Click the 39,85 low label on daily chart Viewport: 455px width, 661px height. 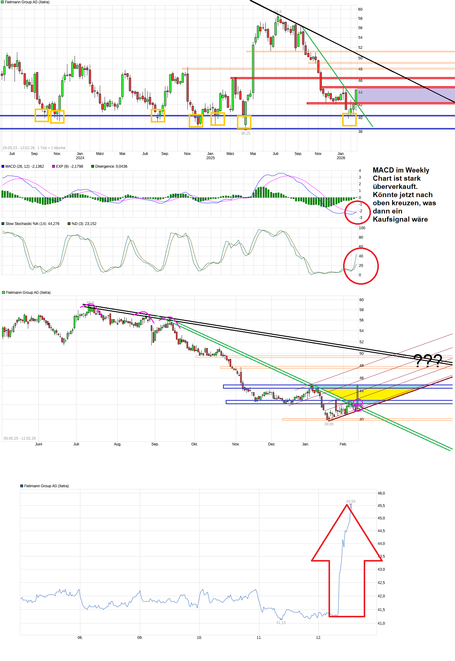(x=329, y=424)
